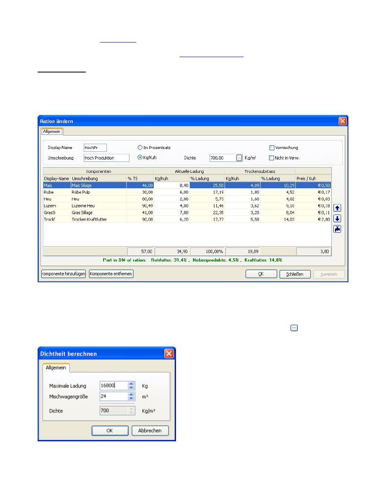This screenshot has width=386, height=500.
Task: Select the Luzerne Heu row
Action: coord(187,206)
